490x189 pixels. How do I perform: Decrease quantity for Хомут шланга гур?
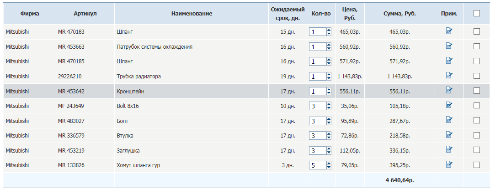(x=329, y=167)
